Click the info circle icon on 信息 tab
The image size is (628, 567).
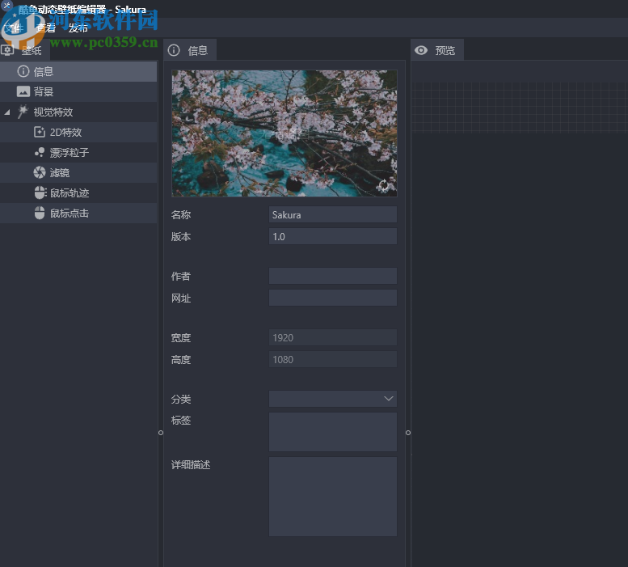pos(174,50)
